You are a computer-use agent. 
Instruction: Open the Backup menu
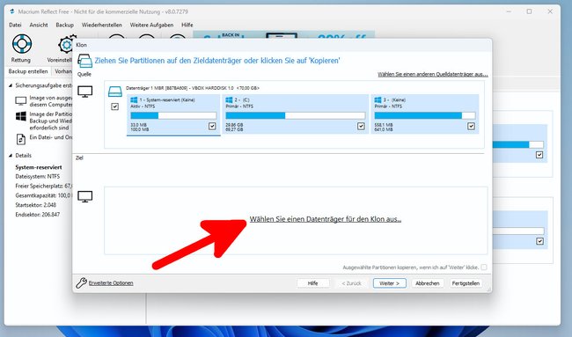[64, 25]
